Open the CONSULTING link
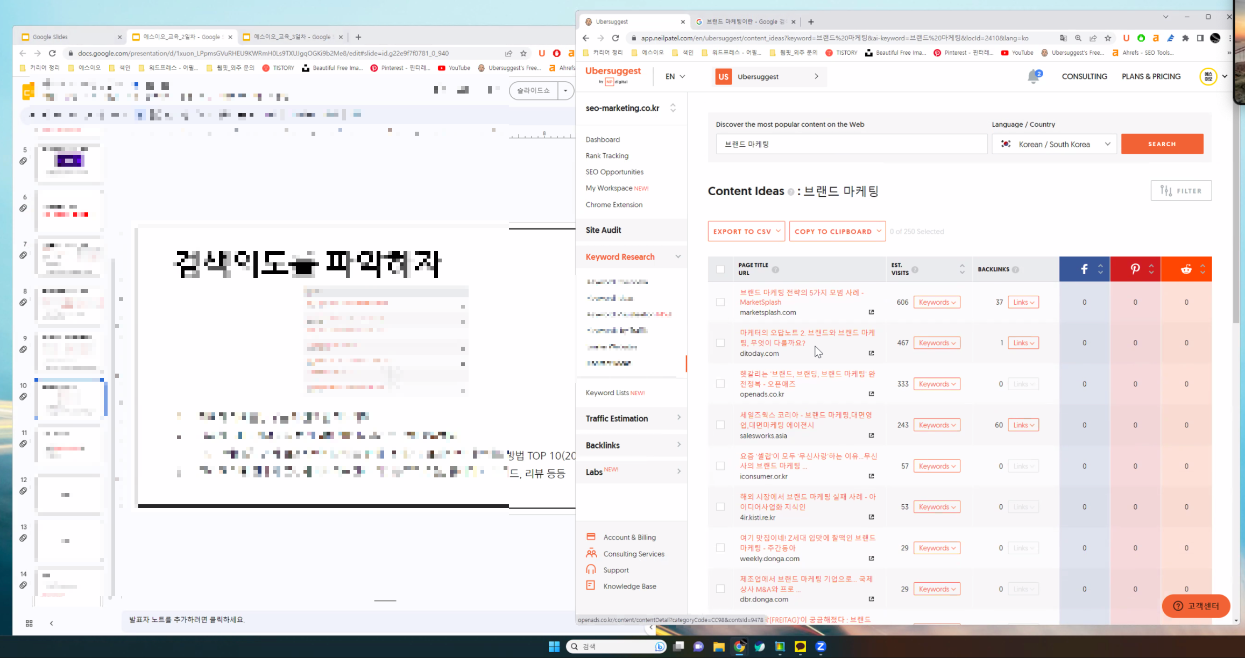This screenshot has height=658, width=1245. pos(1084,76)
